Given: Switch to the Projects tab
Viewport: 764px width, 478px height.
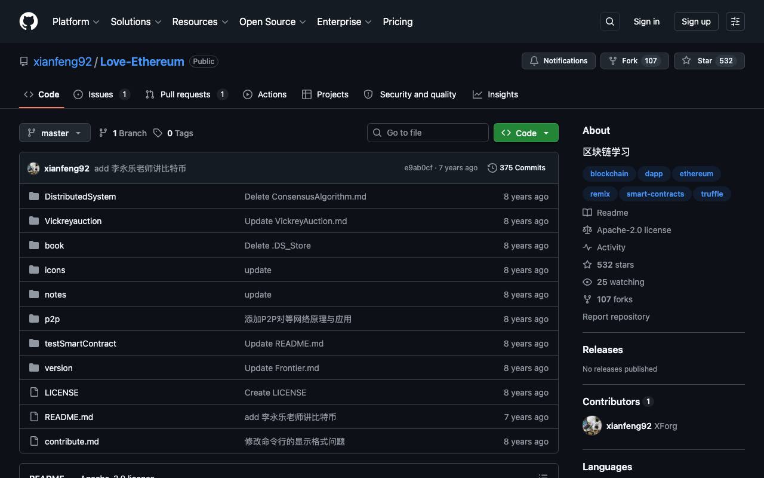Looking at the screenshot, I should pos(325,94).
